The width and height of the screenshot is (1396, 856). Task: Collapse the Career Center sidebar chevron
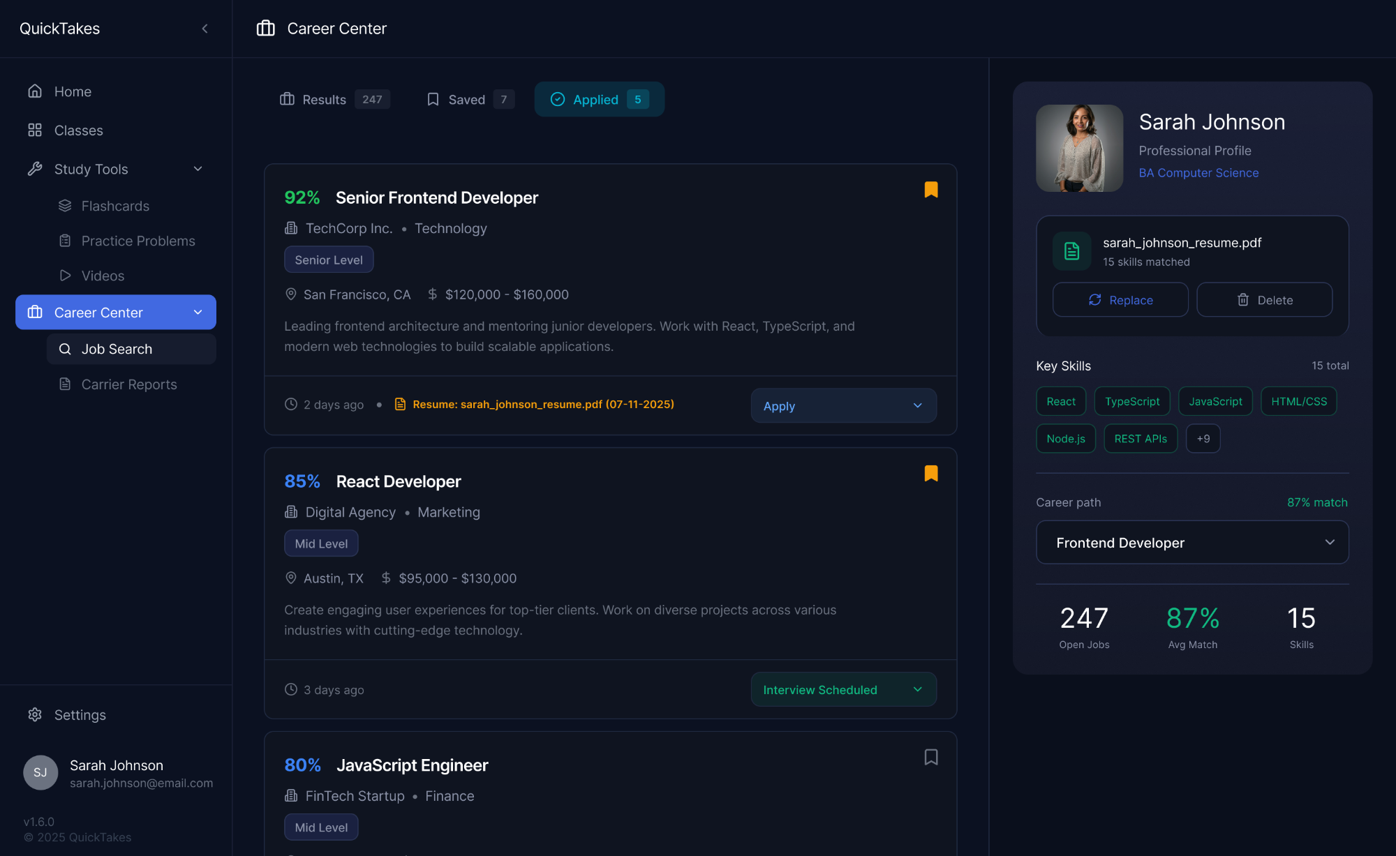pyautogui.click(x=198, y=313)
